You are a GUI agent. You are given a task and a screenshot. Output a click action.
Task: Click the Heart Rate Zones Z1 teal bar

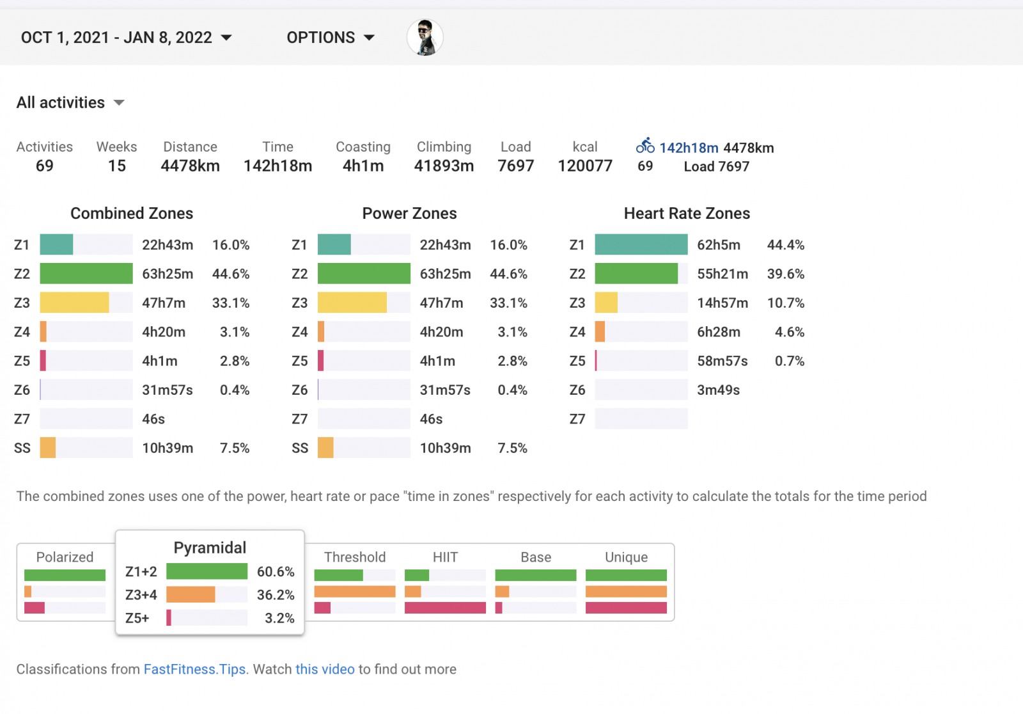point(641,245)
